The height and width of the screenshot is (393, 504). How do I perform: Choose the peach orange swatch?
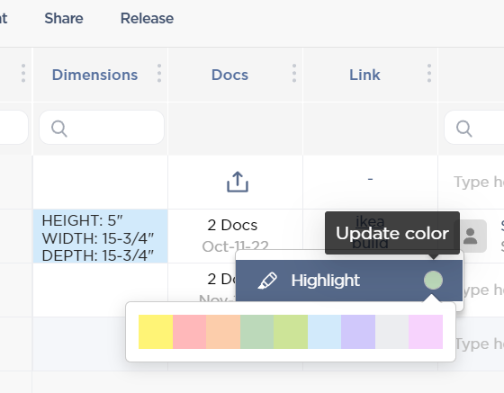[223, 332]
